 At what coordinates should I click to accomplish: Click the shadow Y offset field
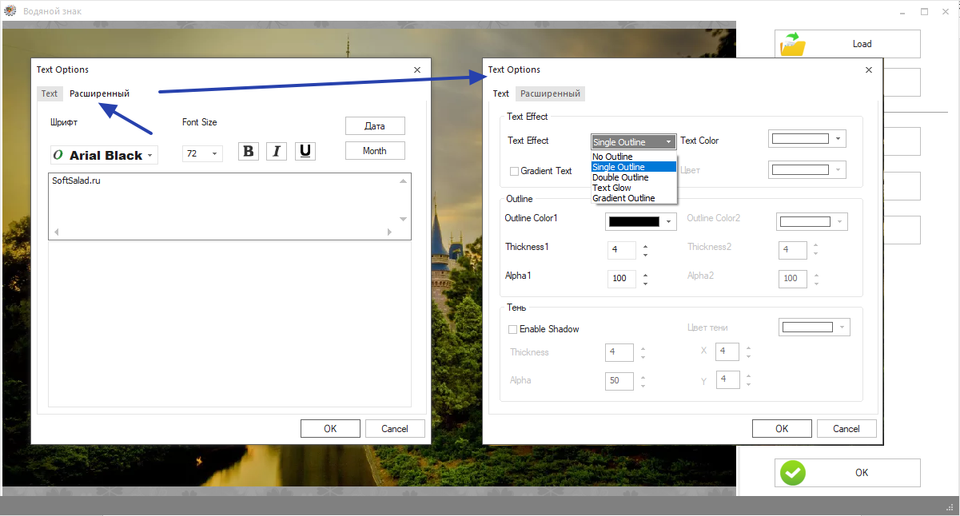pos(727,379)
